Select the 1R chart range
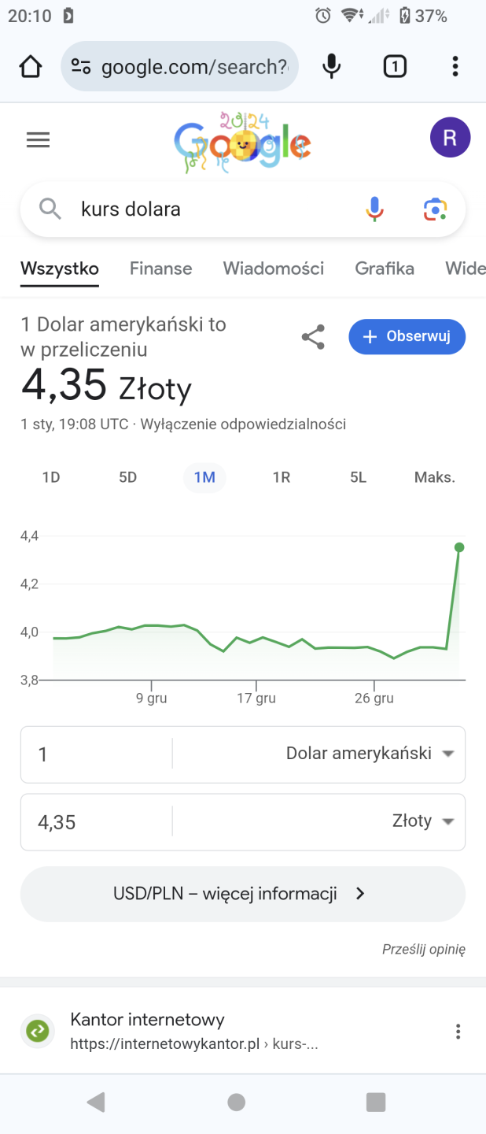Viewport: 486px width, 1134px height. 281,477
